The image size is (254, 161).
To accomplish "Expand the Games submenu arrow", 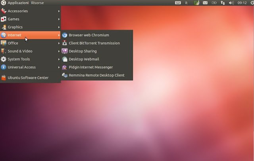I will (x=59, y=19).
